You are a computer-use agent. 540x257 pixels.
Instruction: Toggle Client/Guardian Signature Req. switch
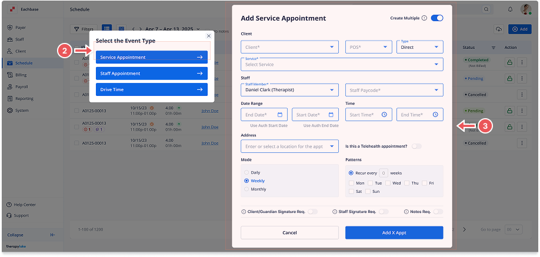coord(313,212)
